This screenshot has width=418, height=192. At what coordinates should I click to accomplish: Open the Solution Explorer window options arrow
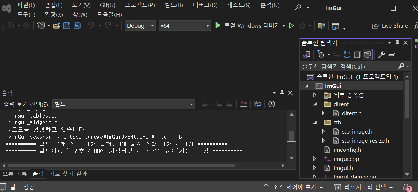389,42
